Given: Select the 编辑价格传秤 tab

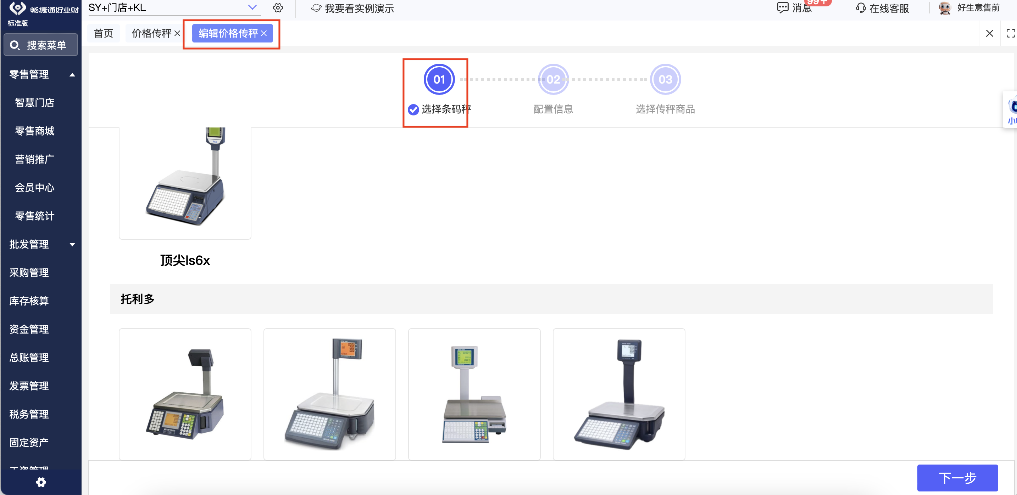Looking at the screenshot, I should click(228, 34).
